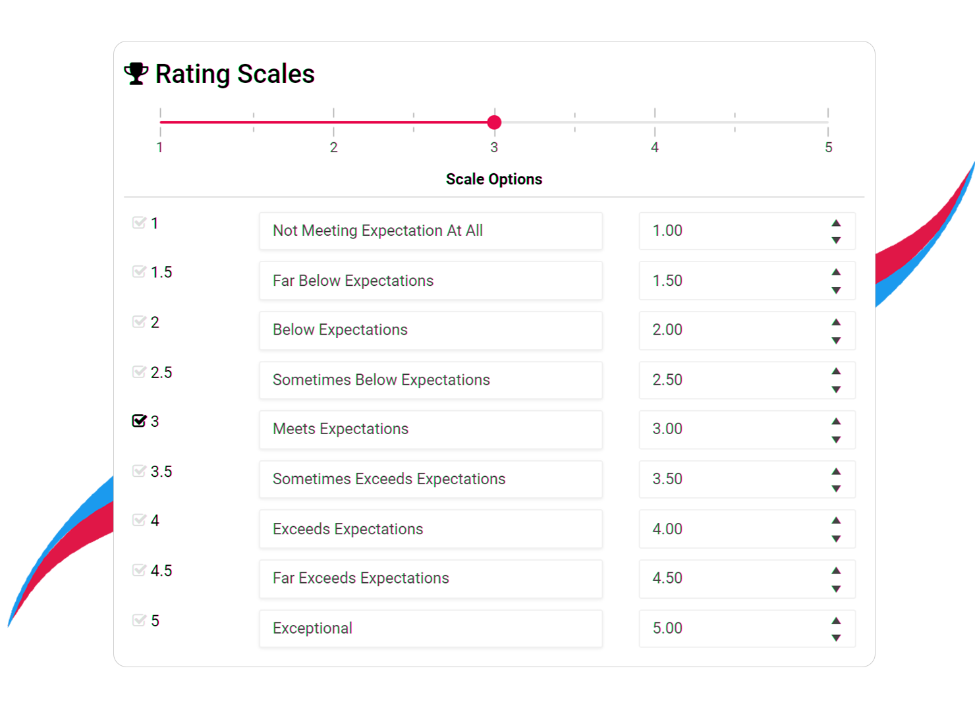Image resolution: width=975 pixels, height=712 pixels.
Task: Enable the rating 5 checkbox
Action: tap(138, 619)
